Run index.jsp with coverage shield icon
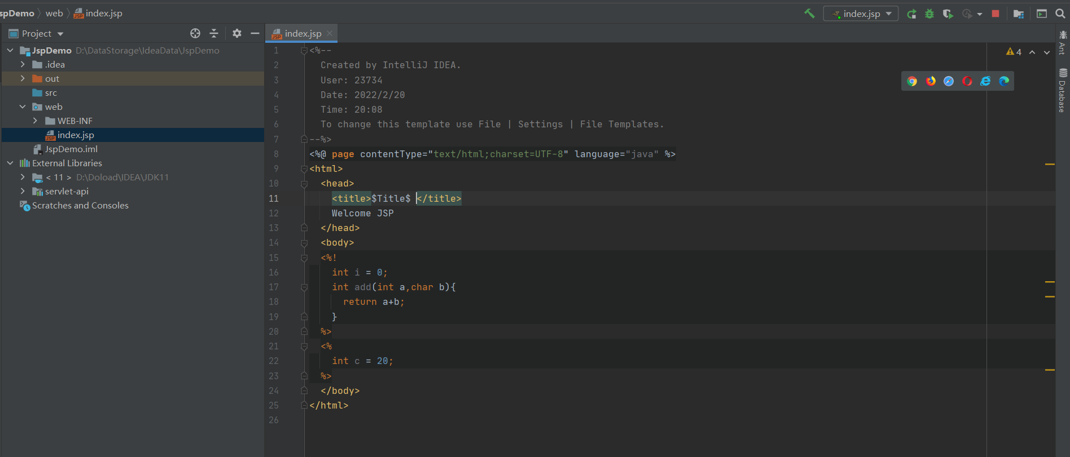Viewport: 1070px width, 457px height. 948,14
